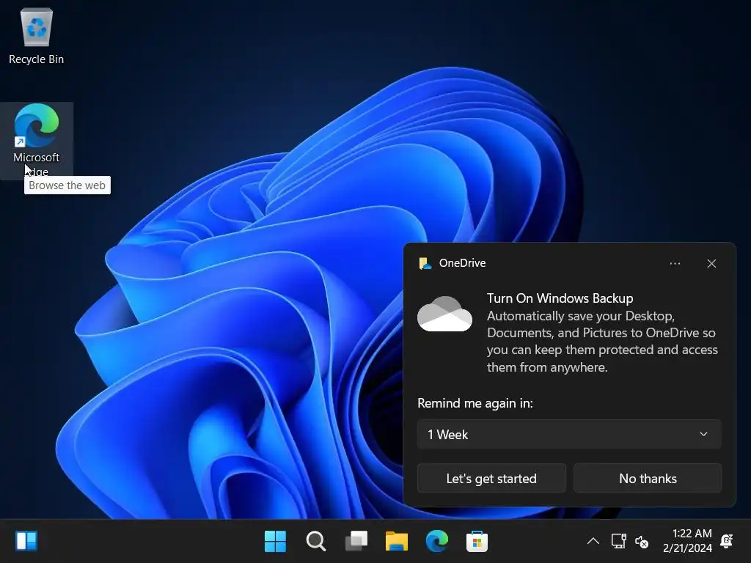Click the OneDrive app name in notification header

462,263
